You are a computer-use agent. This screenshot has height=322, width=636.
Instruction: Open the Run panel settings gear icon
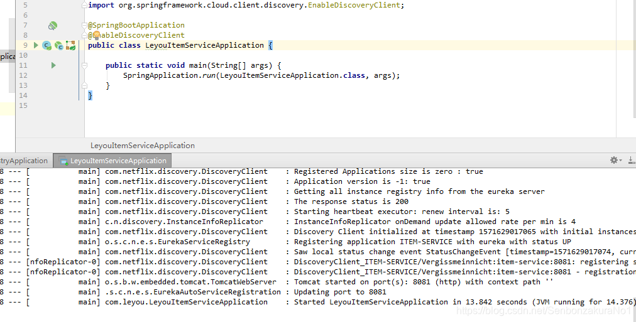click(615, 160)
